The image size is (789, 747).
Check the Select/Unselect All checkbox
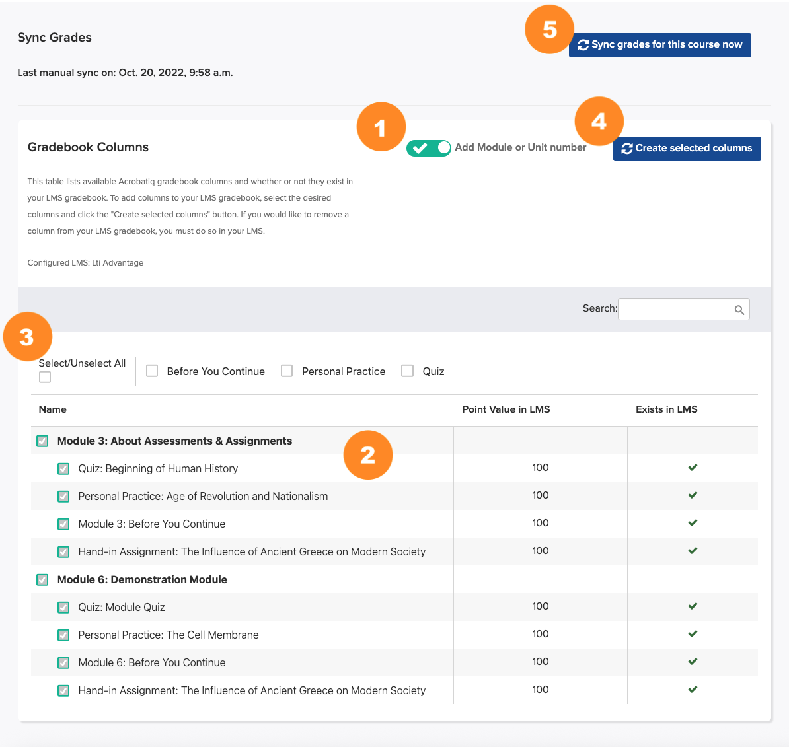point(45,376)
